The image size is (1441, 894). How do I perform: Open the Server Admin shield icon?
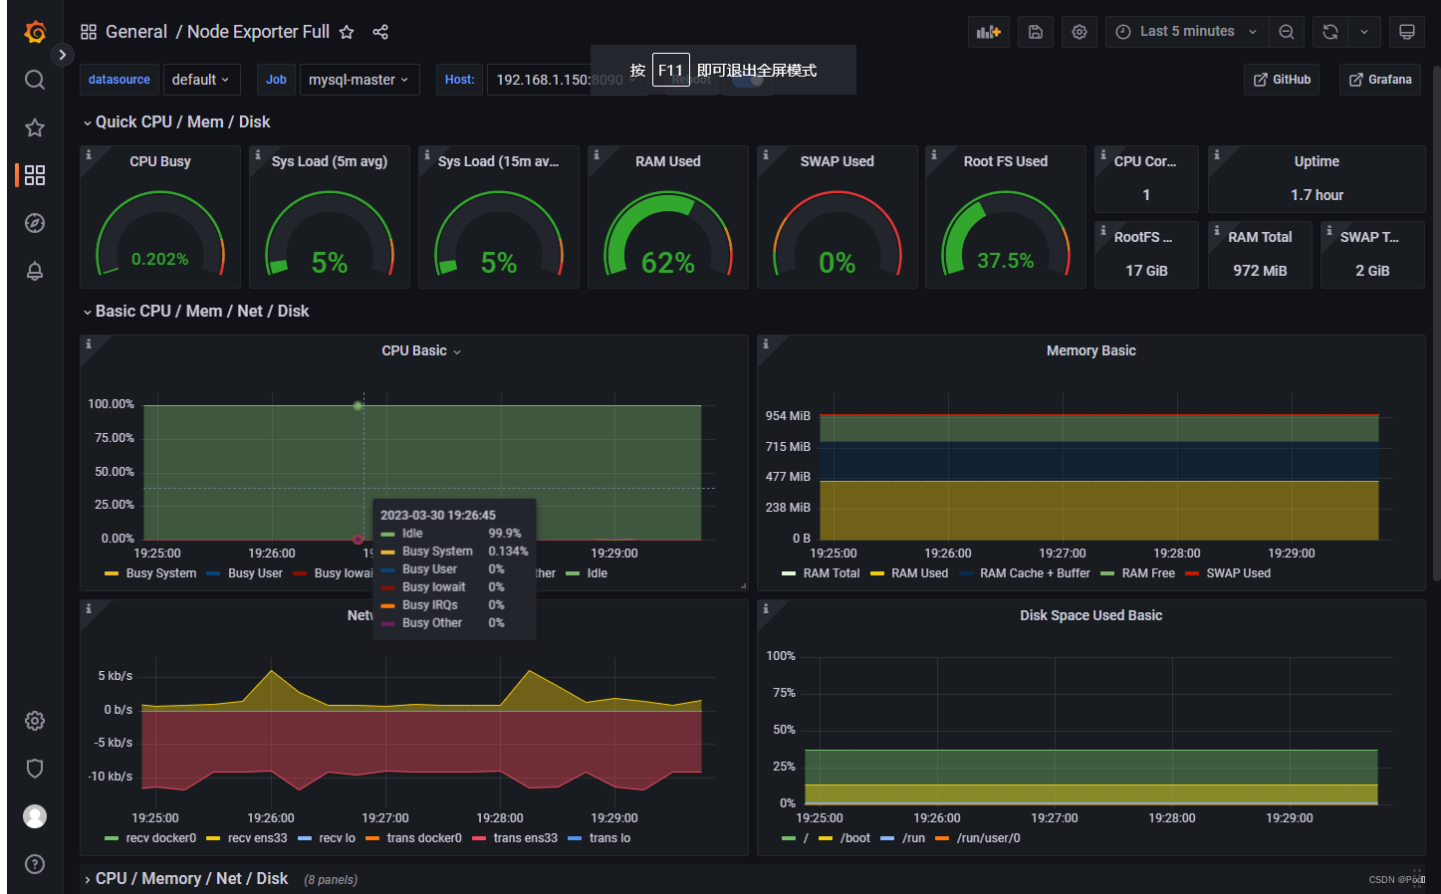point(35,769)
